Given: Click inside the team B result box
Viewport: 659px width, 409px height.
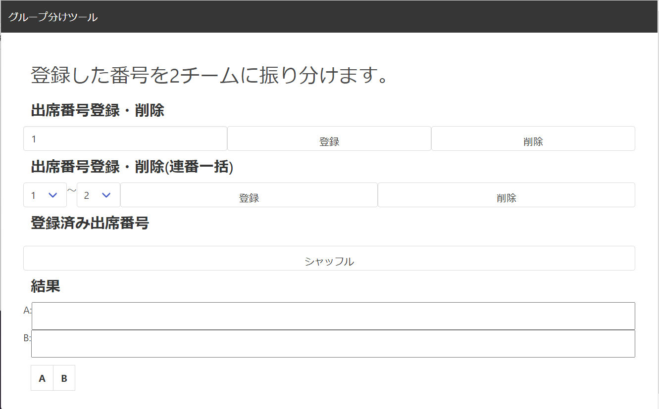Looking at the screenshot, I should click(333, 344).
